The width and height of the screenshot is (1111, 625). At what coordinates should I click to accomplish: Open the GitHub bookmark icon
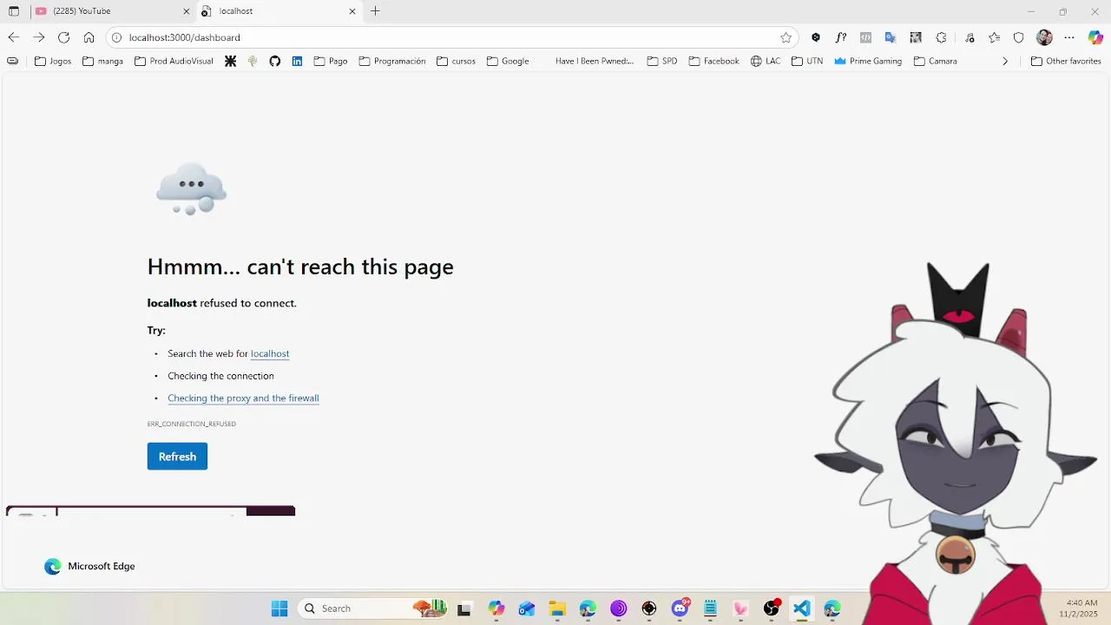coord(275,61)
